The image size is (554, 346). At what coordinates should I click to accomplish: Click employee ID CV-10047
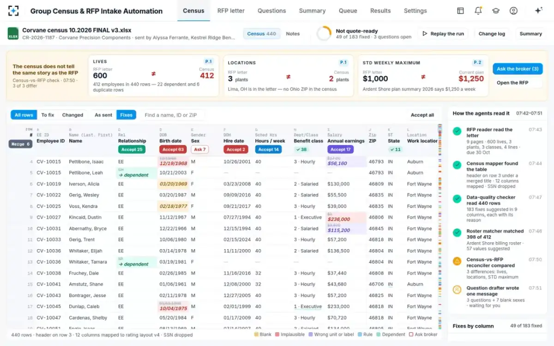pos(48,318)
